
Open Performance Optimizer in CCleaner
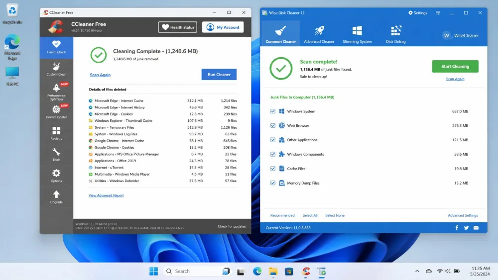tap(56, 92)
